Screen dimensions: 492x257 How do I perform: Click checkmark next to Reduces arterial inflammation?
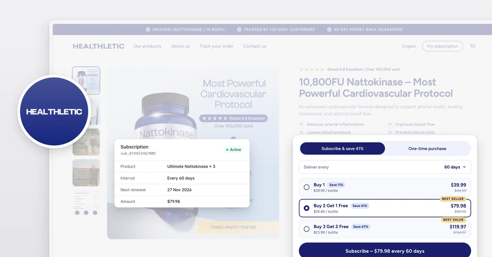302,124
